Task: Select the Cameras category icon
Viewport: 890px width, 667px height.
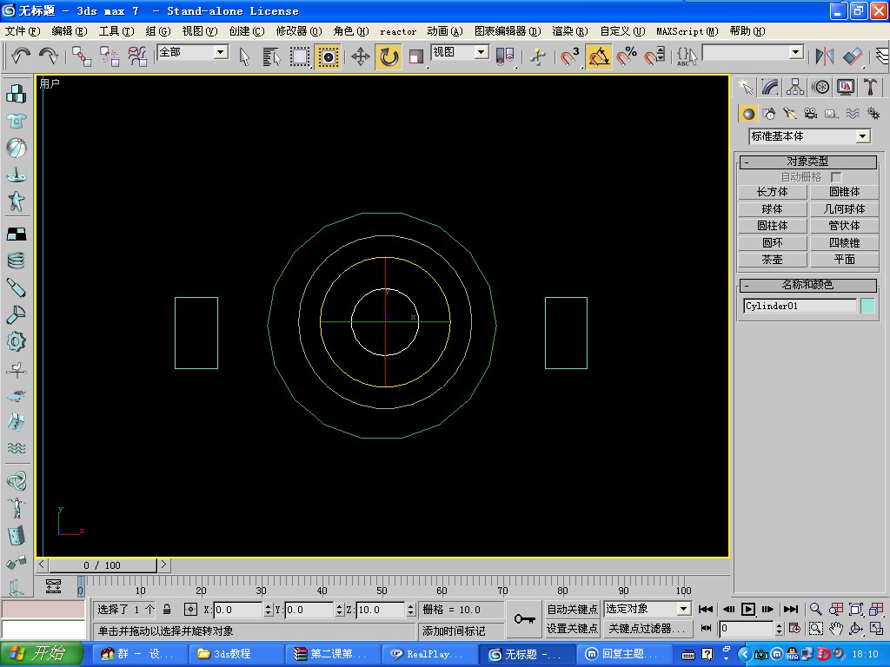Action: (811, 114)
